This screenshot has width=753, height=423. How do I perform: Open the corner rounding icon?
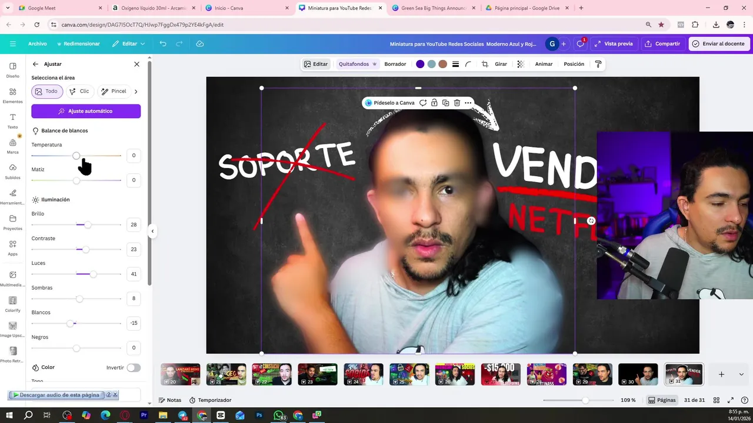click(468, 64)
